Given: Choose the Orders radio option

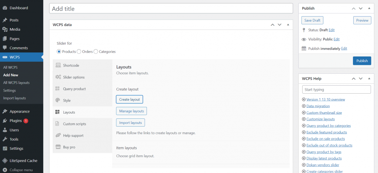Looking at the screenshot, I should [x=79, y=52].
